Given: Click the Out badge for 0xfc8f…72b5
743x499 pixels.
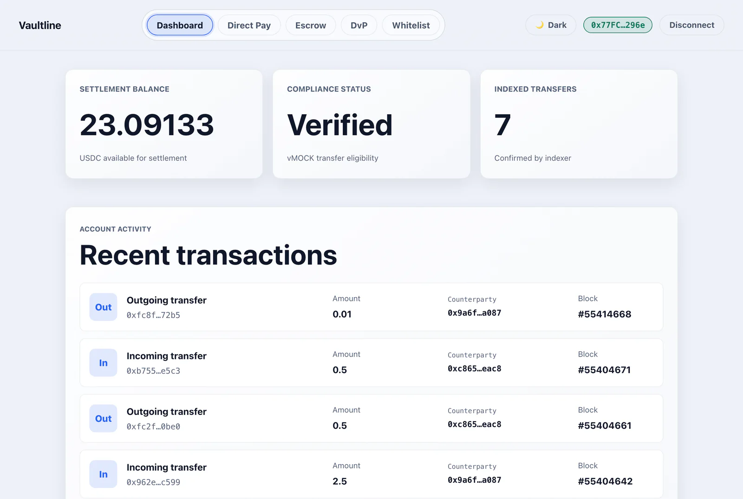Looking at the screenshot, I should pos(103,307).
